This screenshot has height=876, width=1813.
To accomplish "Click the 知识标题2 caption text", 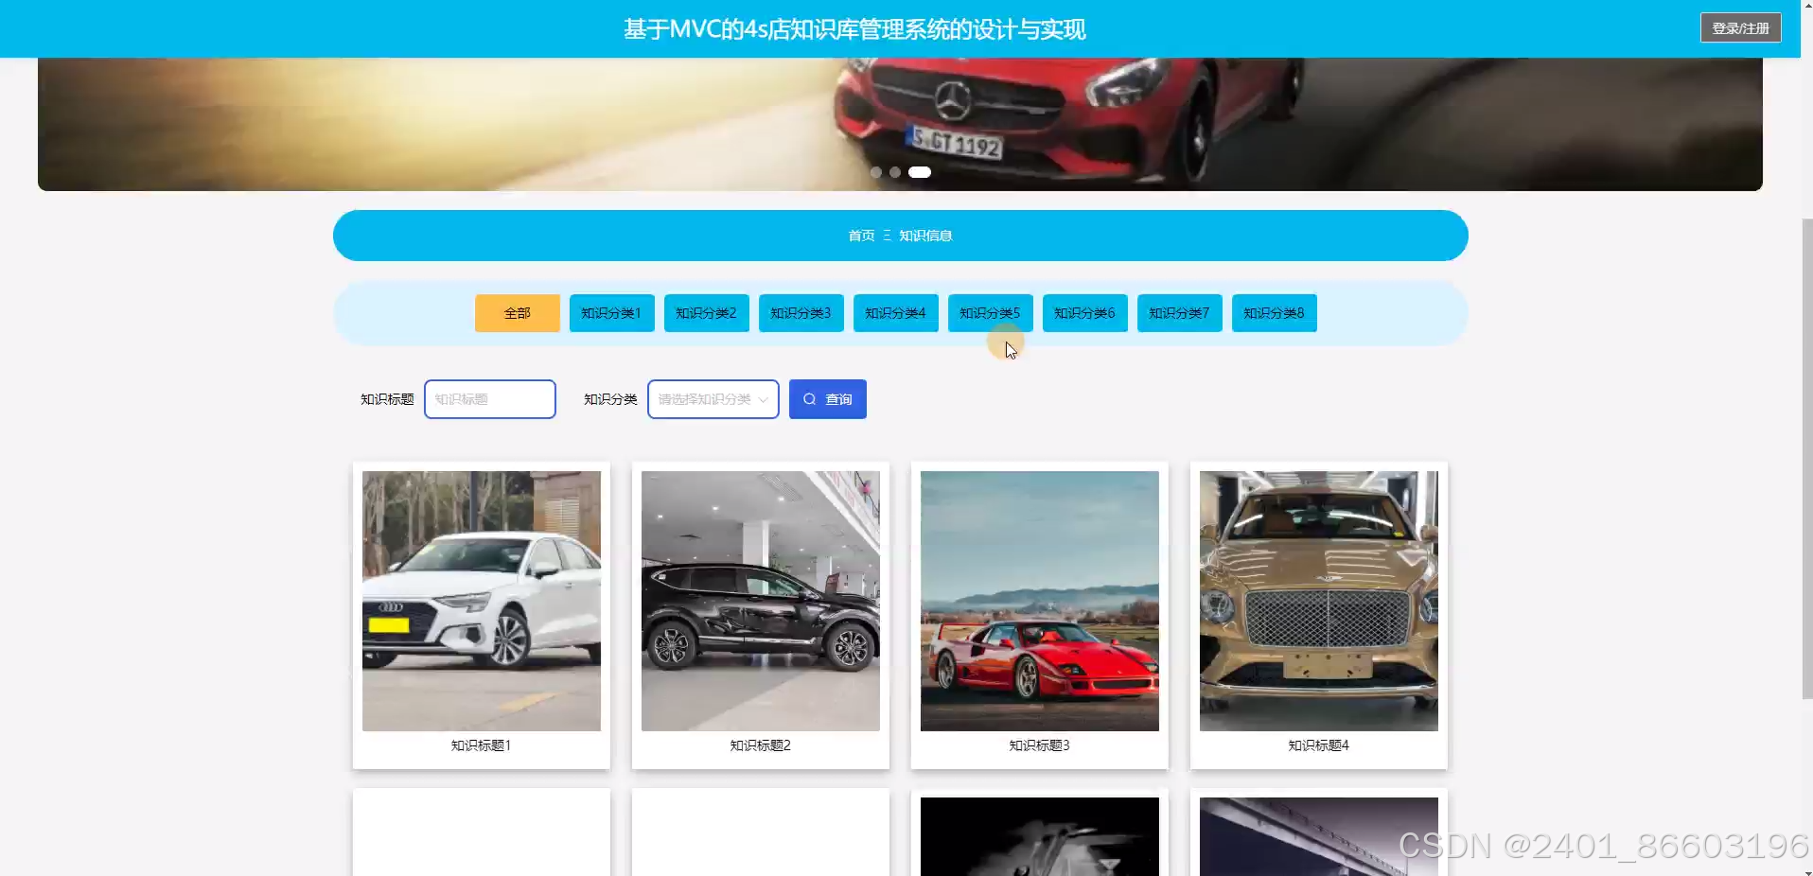I will [x=761, y=745].
